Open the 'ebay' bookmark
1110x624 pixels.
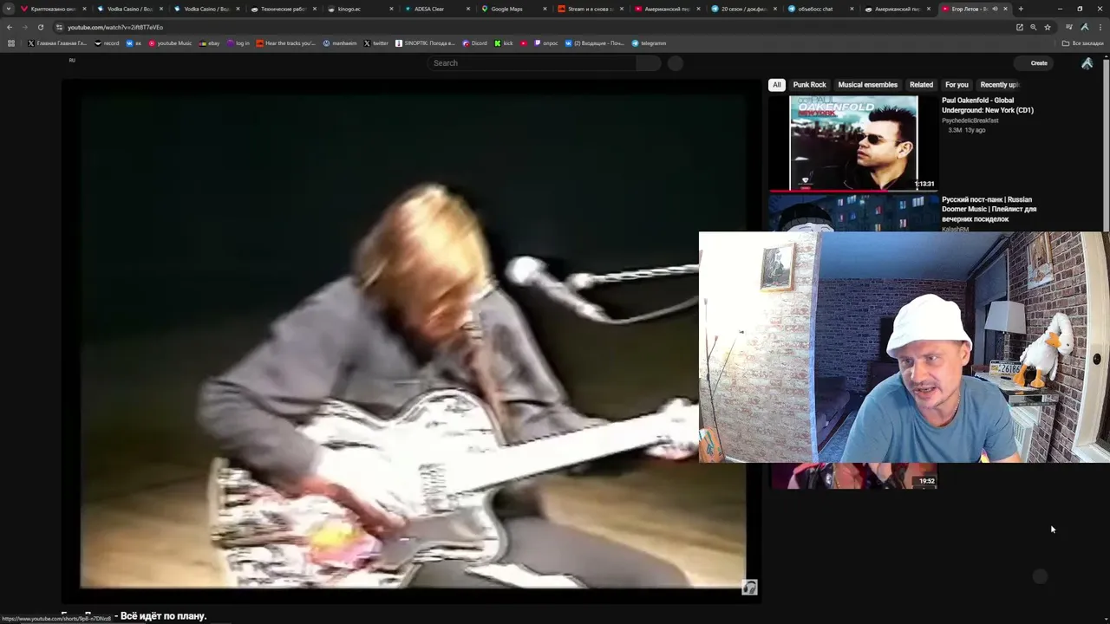click(x=209, y=42)
